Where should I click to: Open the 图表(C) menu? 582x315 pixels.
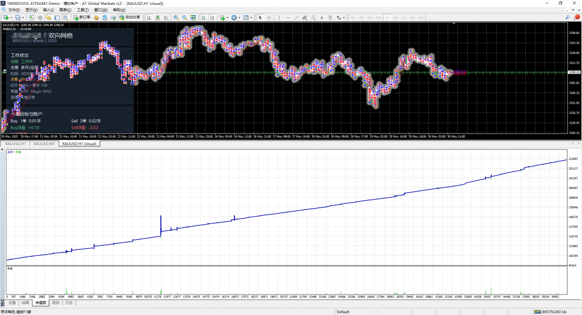tap(65, 10)
